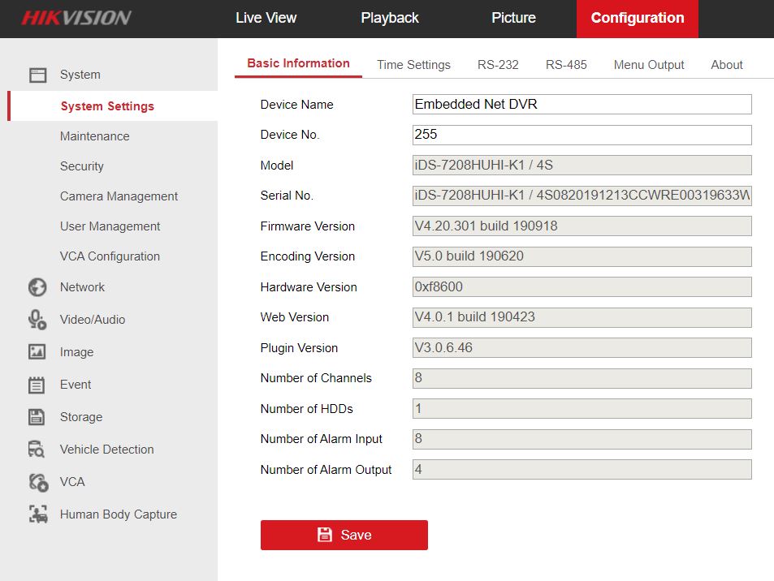Edit the Device Name field

pyautogui.click(x=582, y=105)
